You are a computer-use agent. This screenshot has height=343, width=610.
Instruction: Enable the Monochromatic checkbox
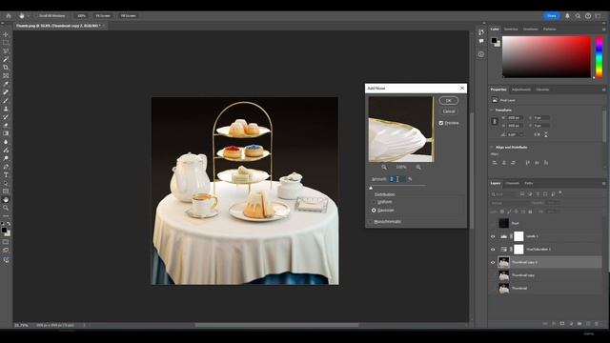[x=371, y=222]
